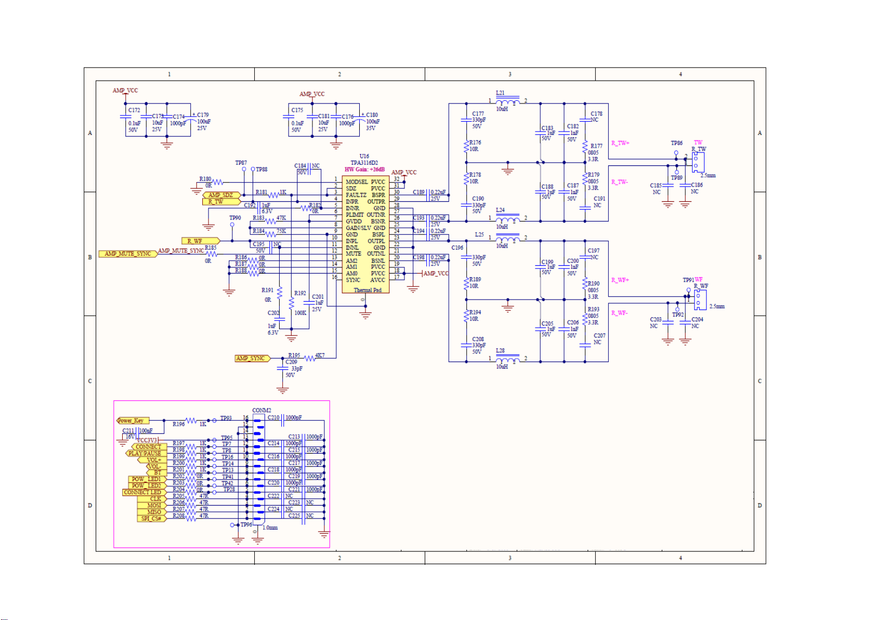876x620 pixels.
Task: Click the R177 resistor designator
Action: 596,146
